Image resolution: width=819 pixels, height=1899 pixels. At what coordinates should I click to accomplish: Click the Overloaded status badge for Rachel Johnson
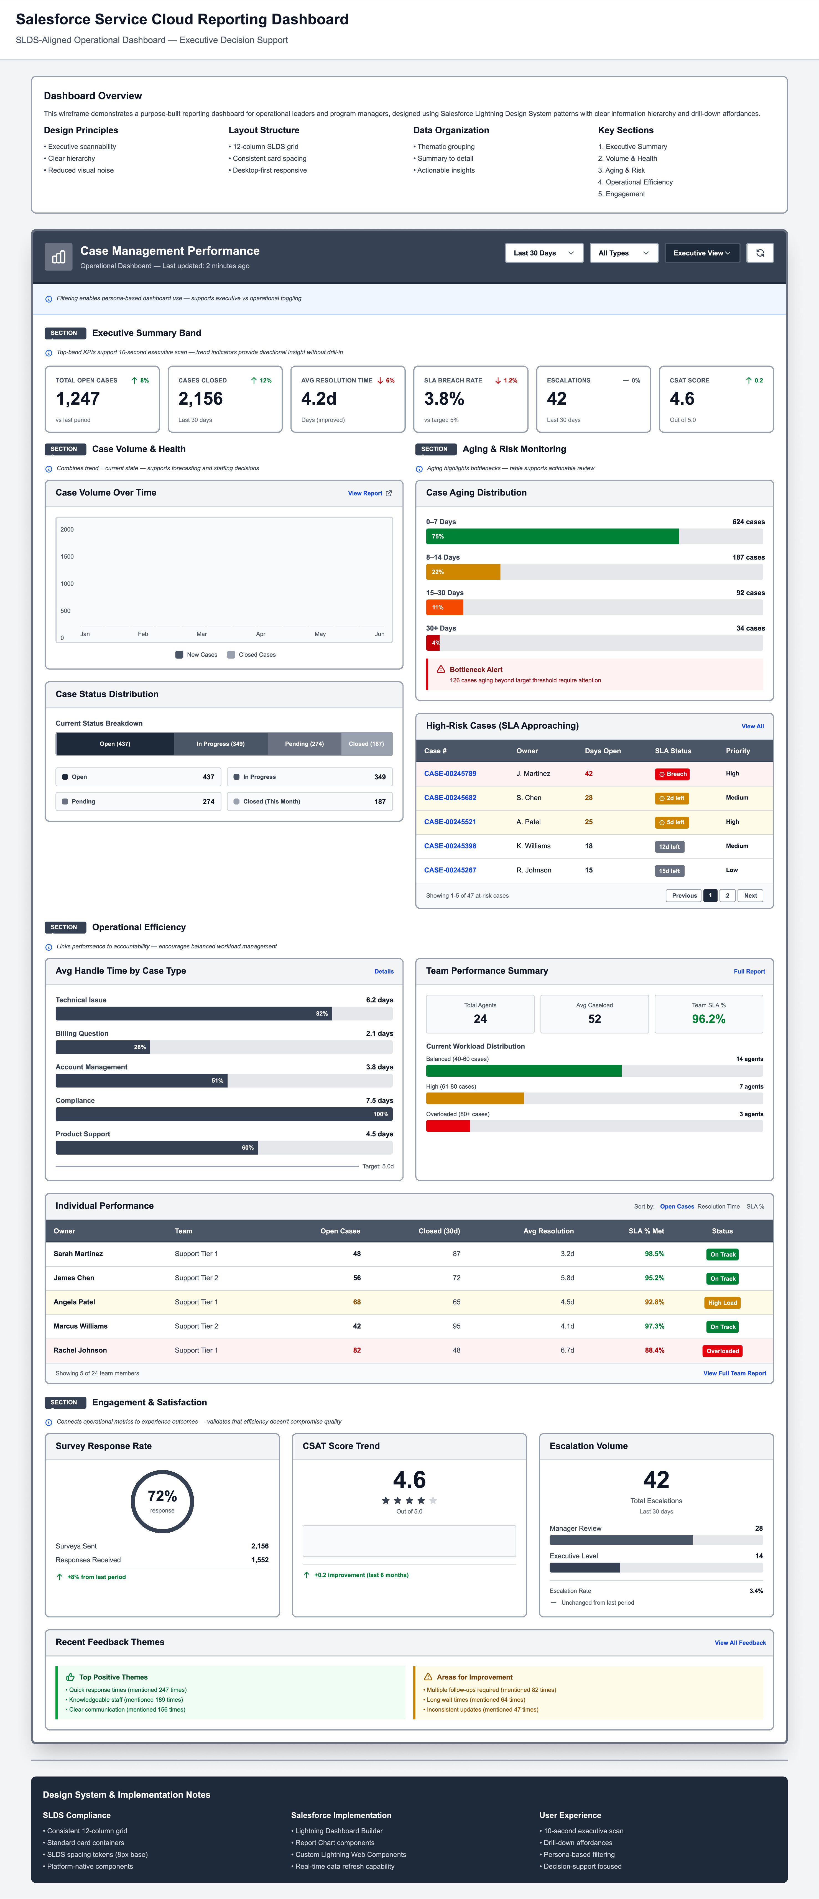(x=723, y=1351)
